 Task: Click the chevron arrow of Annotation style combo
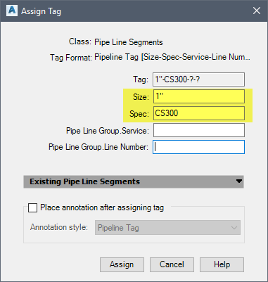234,228
